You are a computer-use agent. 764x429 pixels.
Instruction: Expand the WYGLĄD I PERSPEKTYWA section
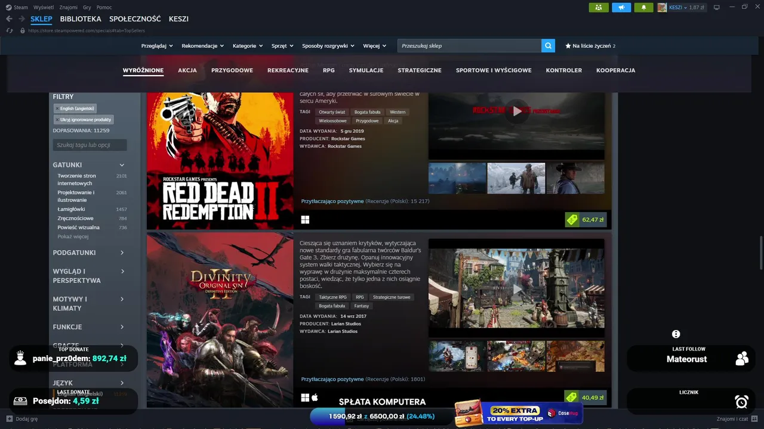122,272
